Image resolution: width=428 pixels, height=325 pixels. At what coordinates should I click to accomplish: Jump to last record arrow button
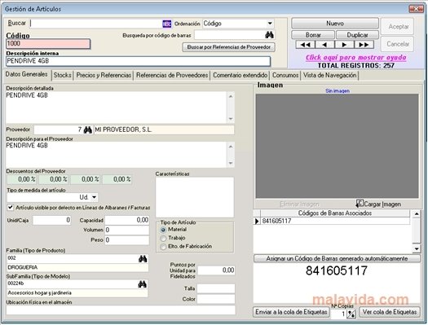click(x=364, y=45)
